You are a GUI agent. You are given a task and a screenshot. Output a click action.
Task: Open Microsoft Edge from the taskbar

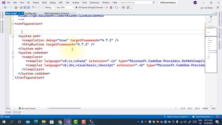[36, 122]
